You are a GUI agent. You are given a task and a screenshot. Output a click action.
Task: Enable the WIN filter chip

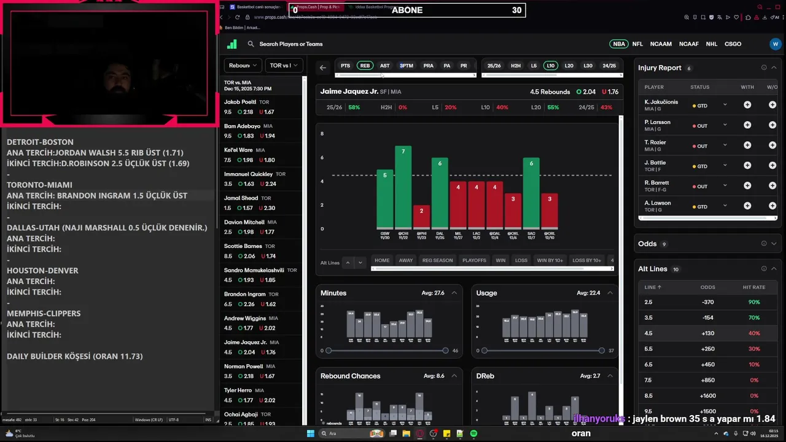[500, 260]
